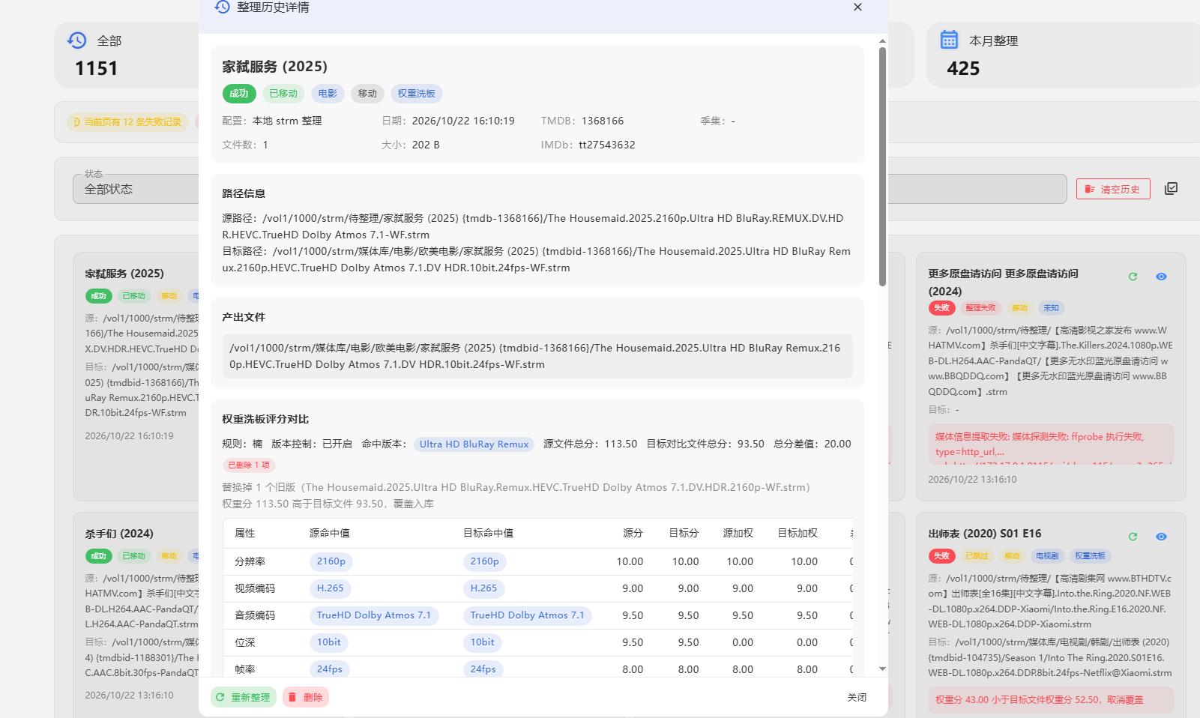Click the 媒体信息提取失败 error message box
The image size is (1200, 718).
point(1050,444)
